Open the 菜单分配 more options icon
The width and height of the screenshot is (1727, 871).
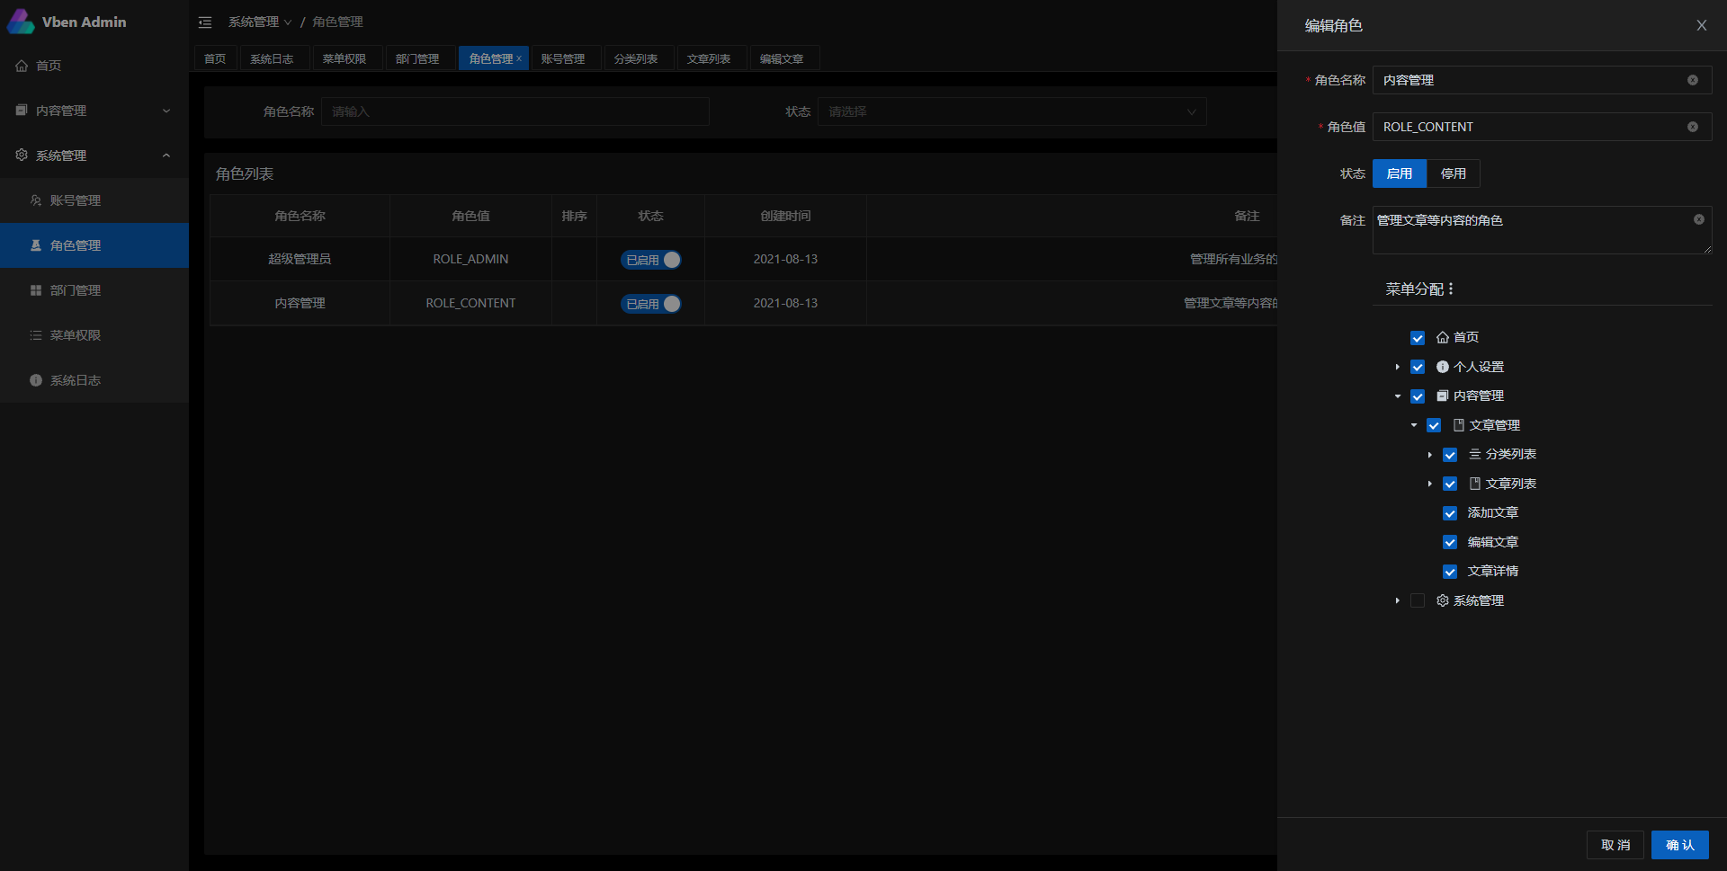(x=1451, y=289)
